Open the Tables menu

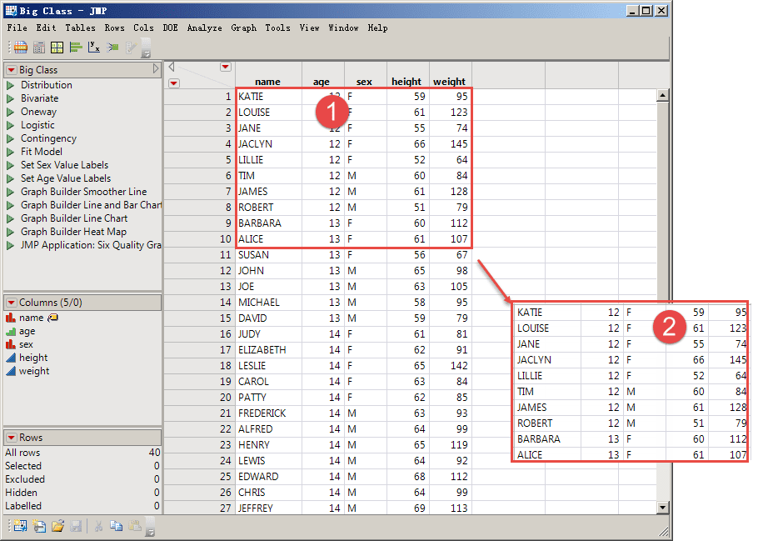pos(80,28)
